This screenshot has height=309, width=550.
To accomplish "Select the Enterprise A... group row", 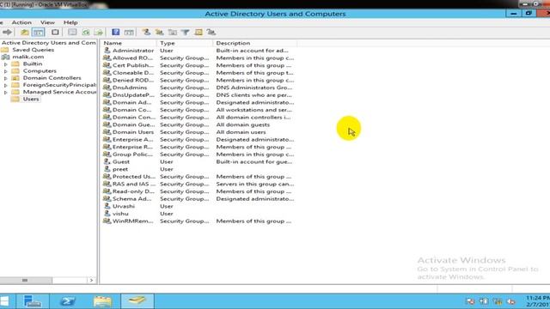I will pos(199,139).
